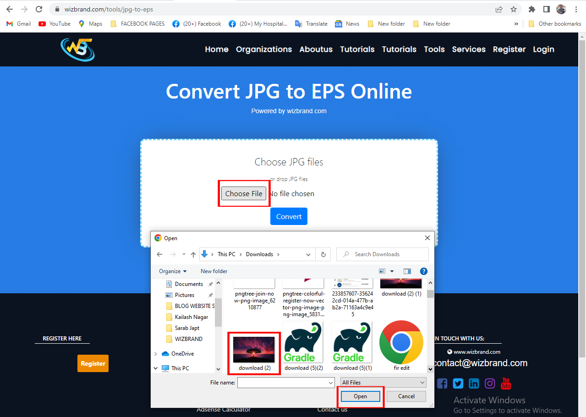This screenshot has height=417, width=586.
Task: Open Tools in the navigation bar
Action: click(x=434, y=49)
